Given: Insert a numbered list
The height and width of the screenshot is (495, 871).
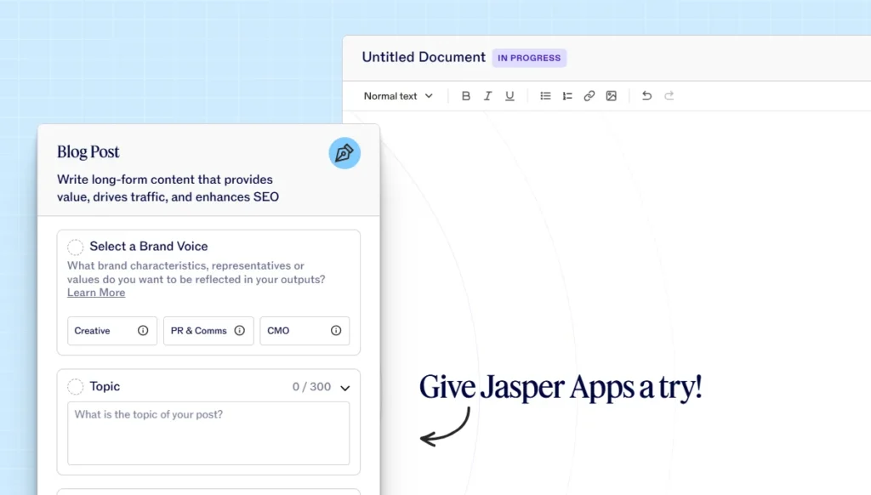Looking at the screenshot, I should [x=566, y=95].
